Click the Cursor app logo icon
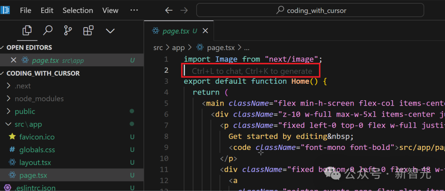This screenshot has height=191, width=445. click(5, 10)
